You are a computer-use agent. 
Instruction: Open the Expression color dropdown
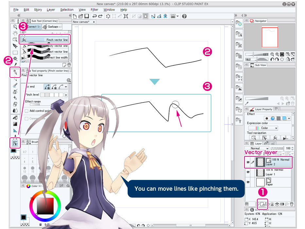(263, 128)
